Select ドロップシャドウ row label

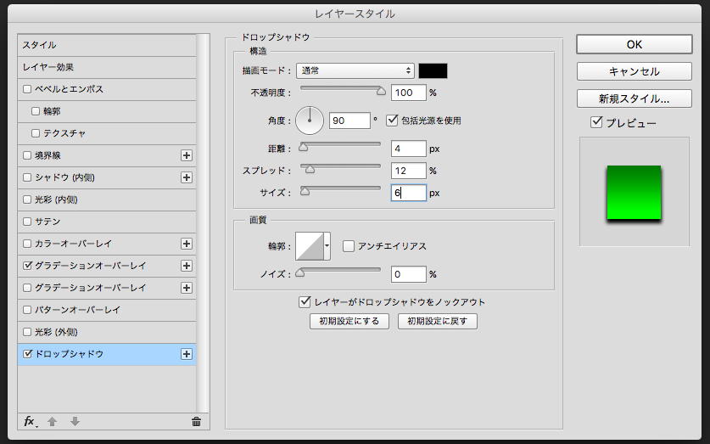click(x=70, y=354)
